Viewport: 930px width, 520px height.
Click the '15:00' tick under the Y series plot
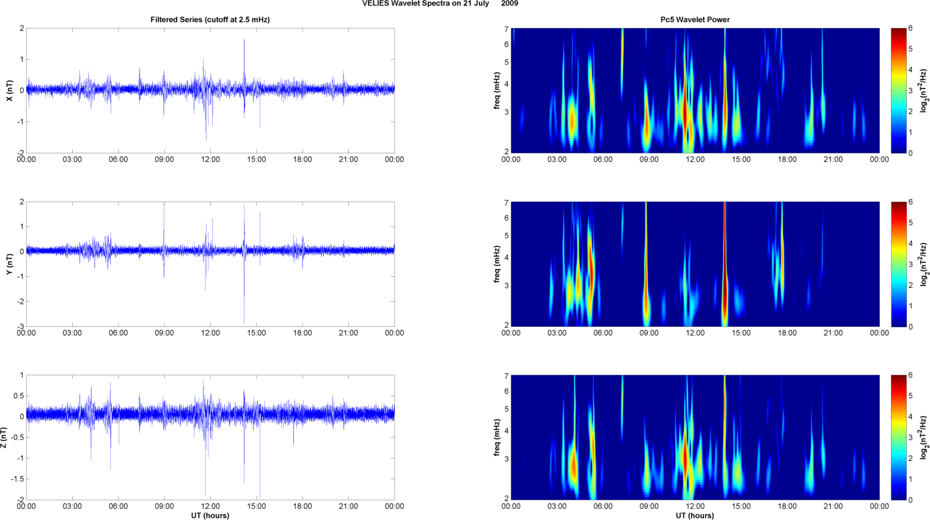click(x=257, y=333)
